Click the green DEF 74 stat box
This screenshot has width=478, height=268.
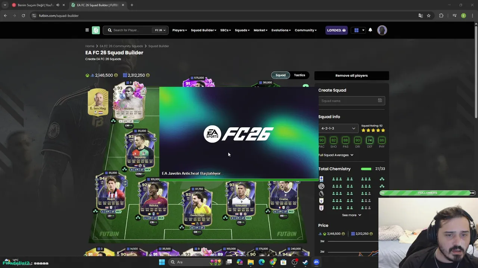(x=369, y=140)
